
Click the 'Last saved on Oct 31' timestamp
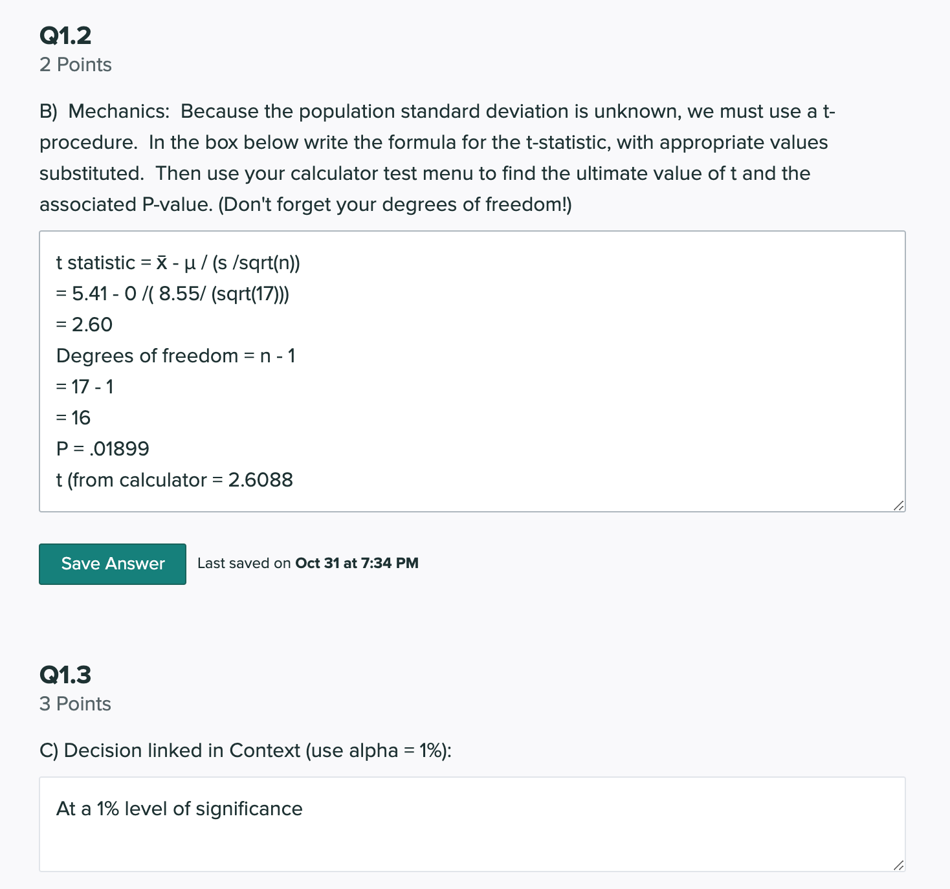(x=307, y=563)
